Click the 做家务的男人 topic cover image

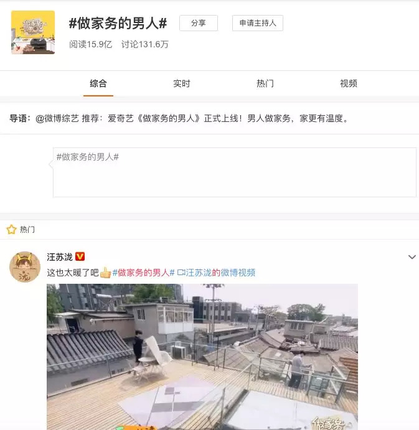(33, 32)
